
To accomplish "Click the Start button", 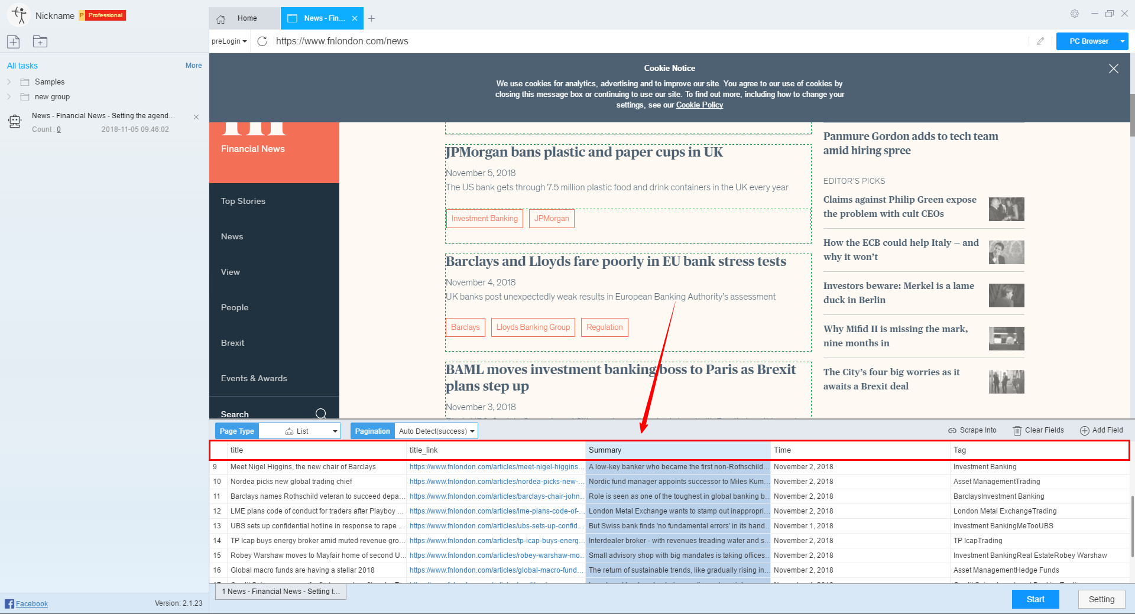I will [1035, 599].
